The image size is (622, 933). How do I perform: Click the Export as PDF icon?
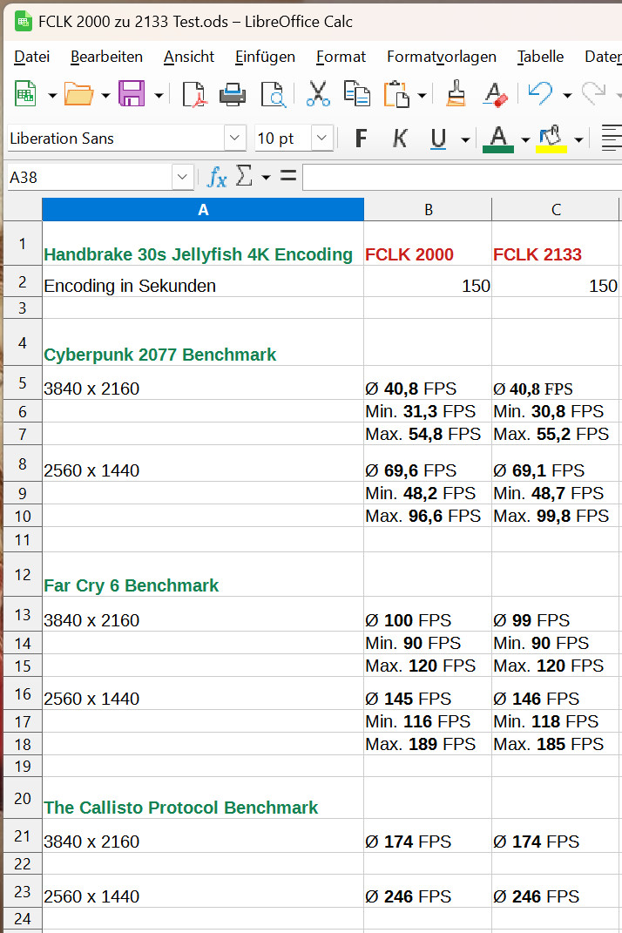[193, 94]
